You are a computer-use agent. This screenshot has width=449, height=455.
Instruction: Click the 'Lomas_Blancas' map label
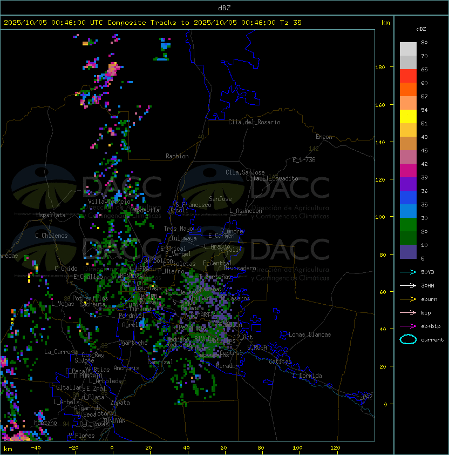click(x=310, y=334)
